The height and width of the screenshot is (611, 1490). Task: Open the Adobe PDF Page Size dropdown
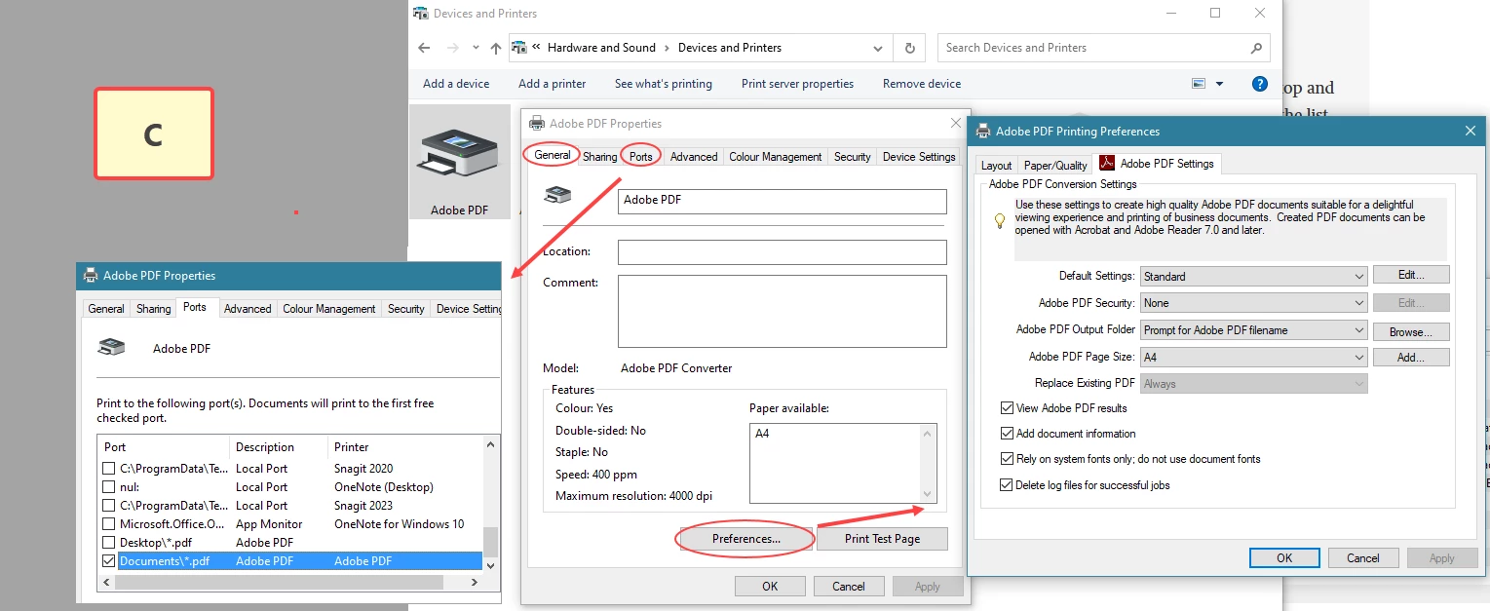tap(1254, 358)
